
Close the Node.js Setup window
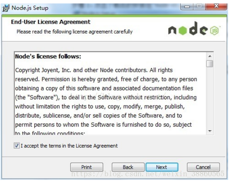216,7
